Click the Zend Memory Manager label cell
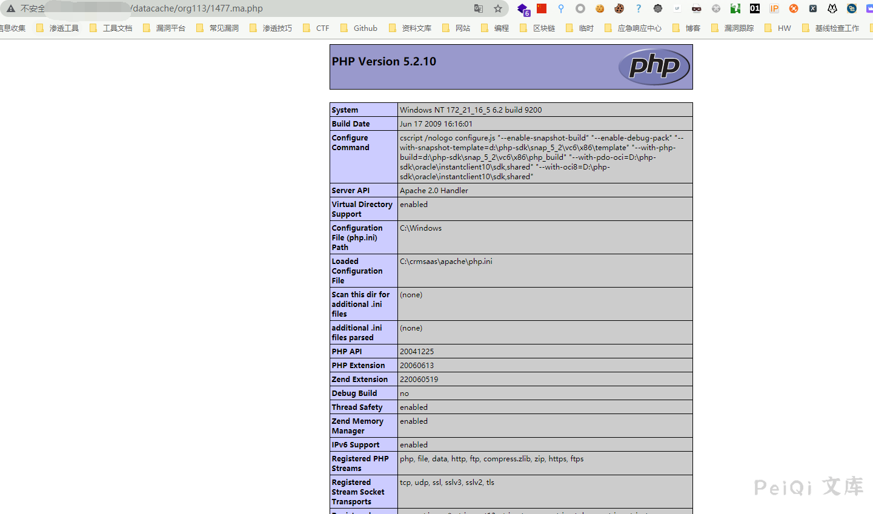The image size is (873, 514). pos(363,426)
